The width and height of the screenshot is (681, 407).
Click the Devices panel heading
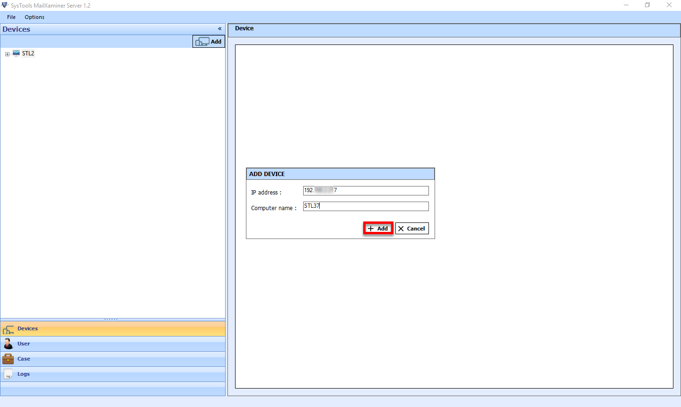(x=17, y=29)
